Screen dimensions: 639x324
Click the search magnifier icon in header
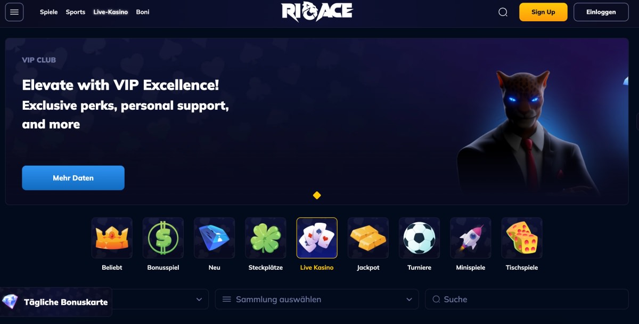(503, 12)
